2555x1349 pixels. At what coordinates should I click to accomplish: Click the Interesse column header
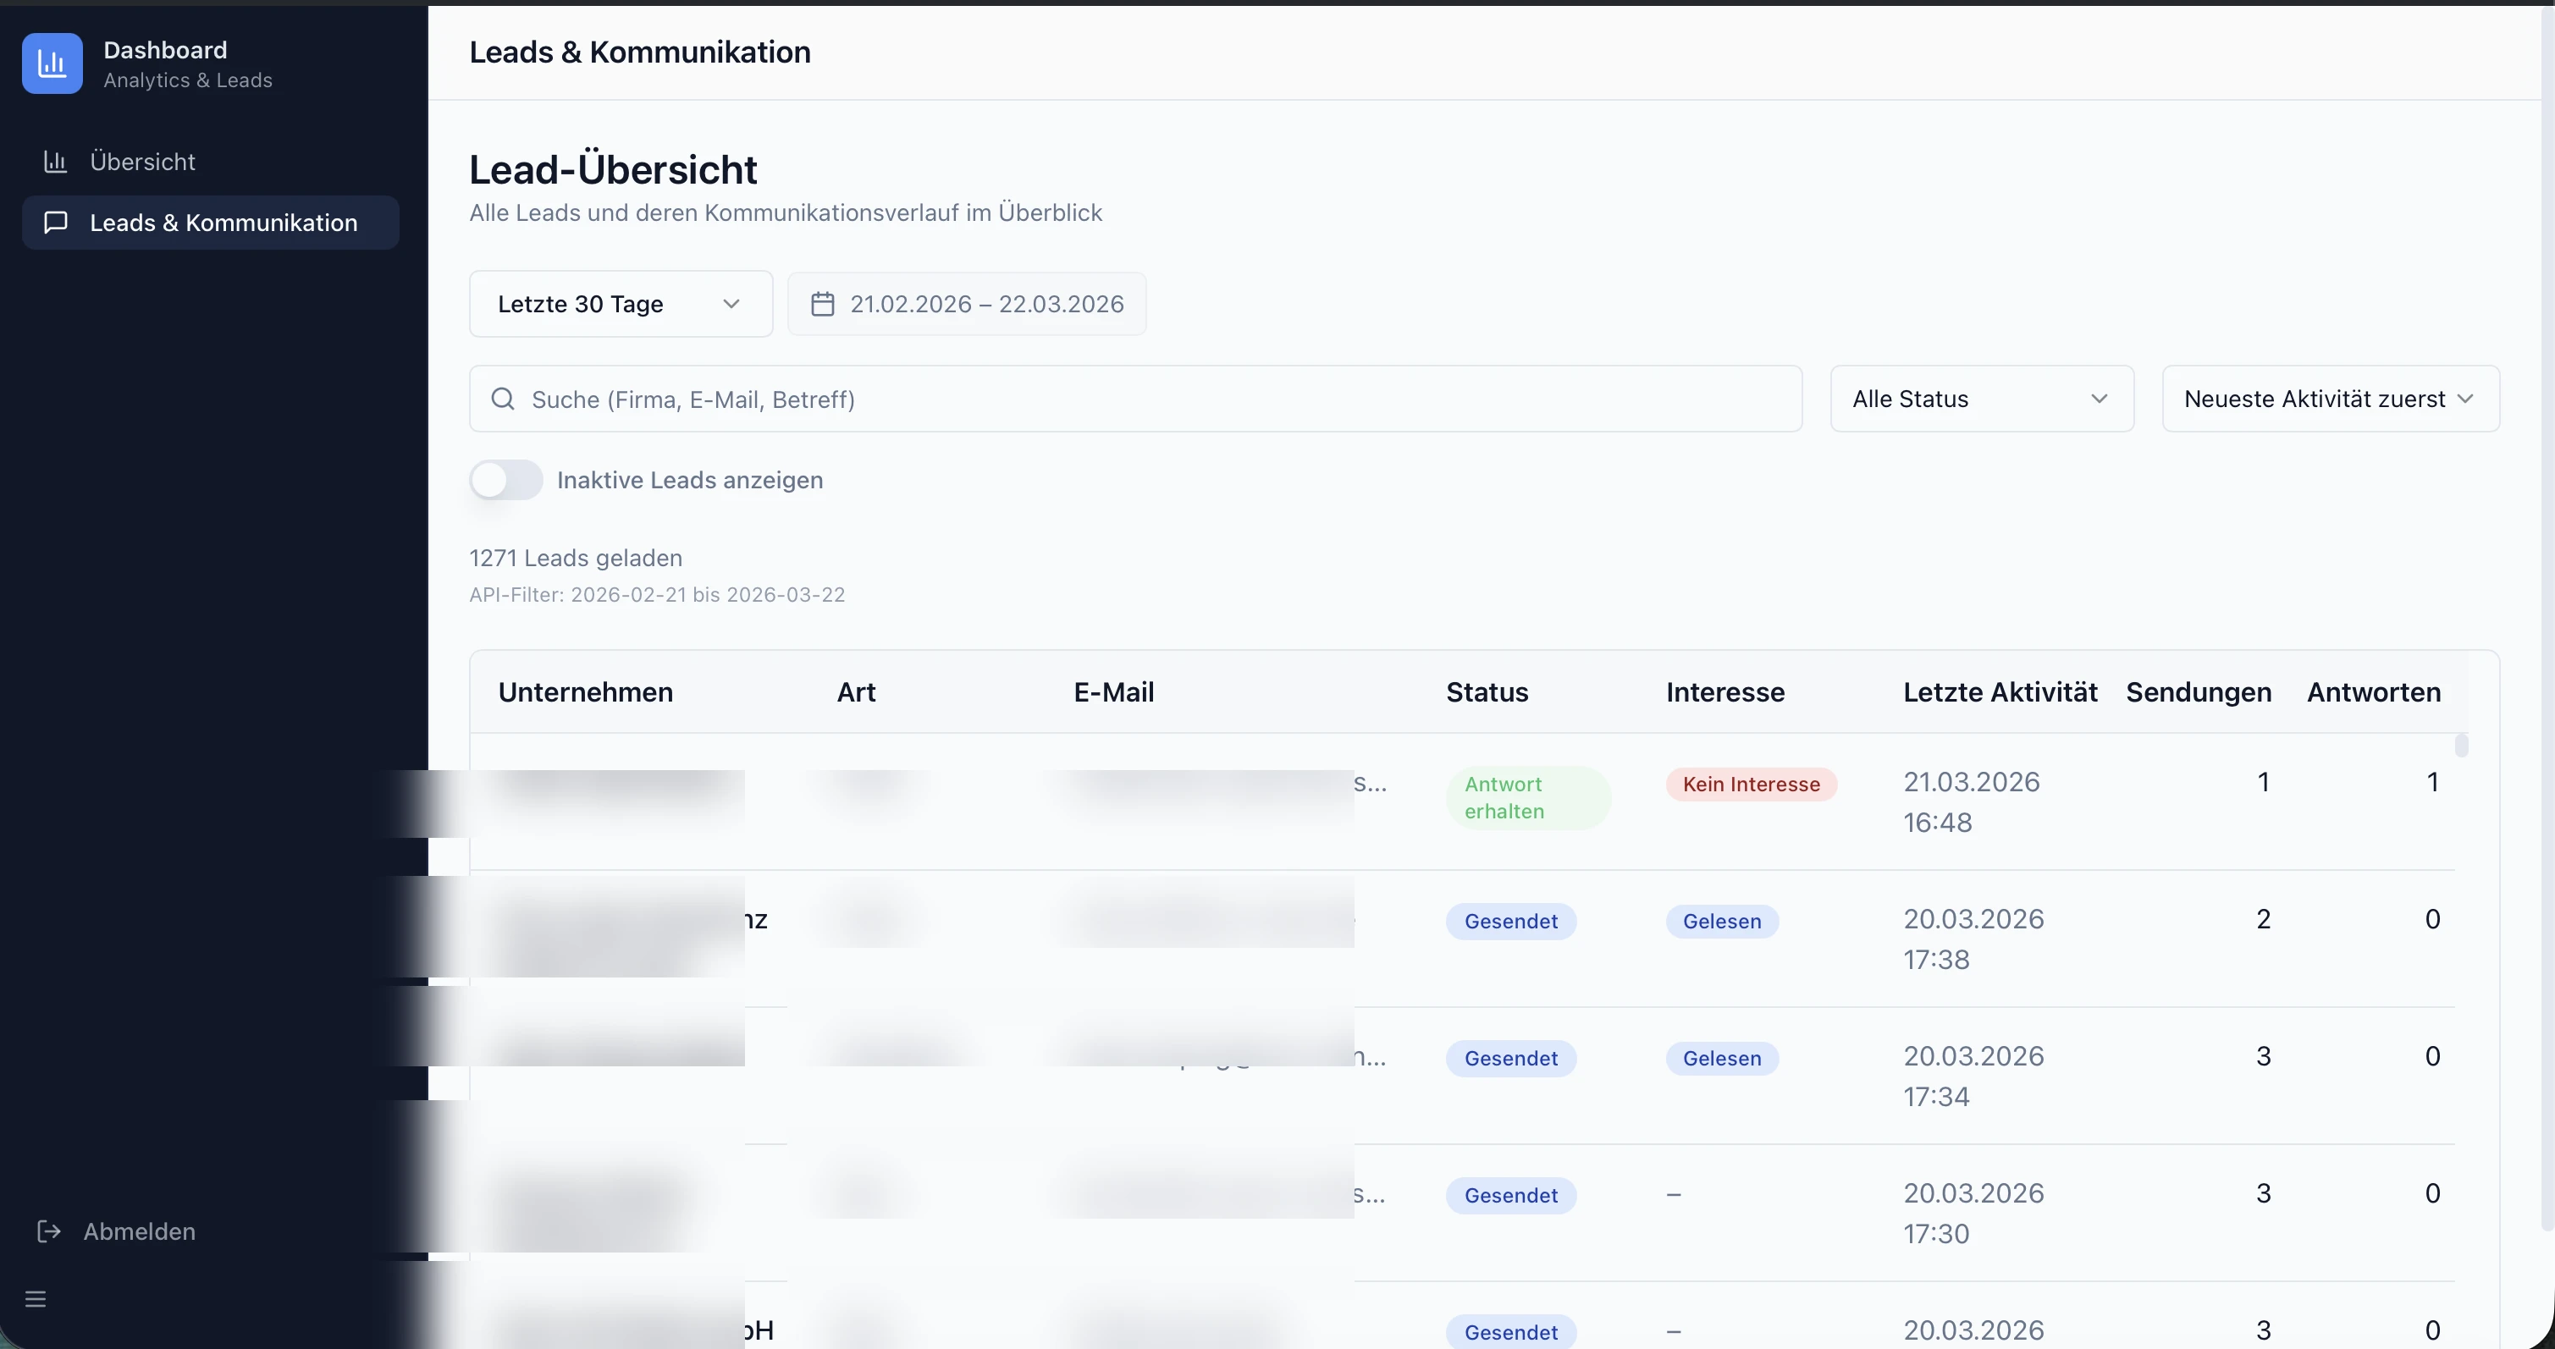pyautogui.click(x=1724, y=693)
